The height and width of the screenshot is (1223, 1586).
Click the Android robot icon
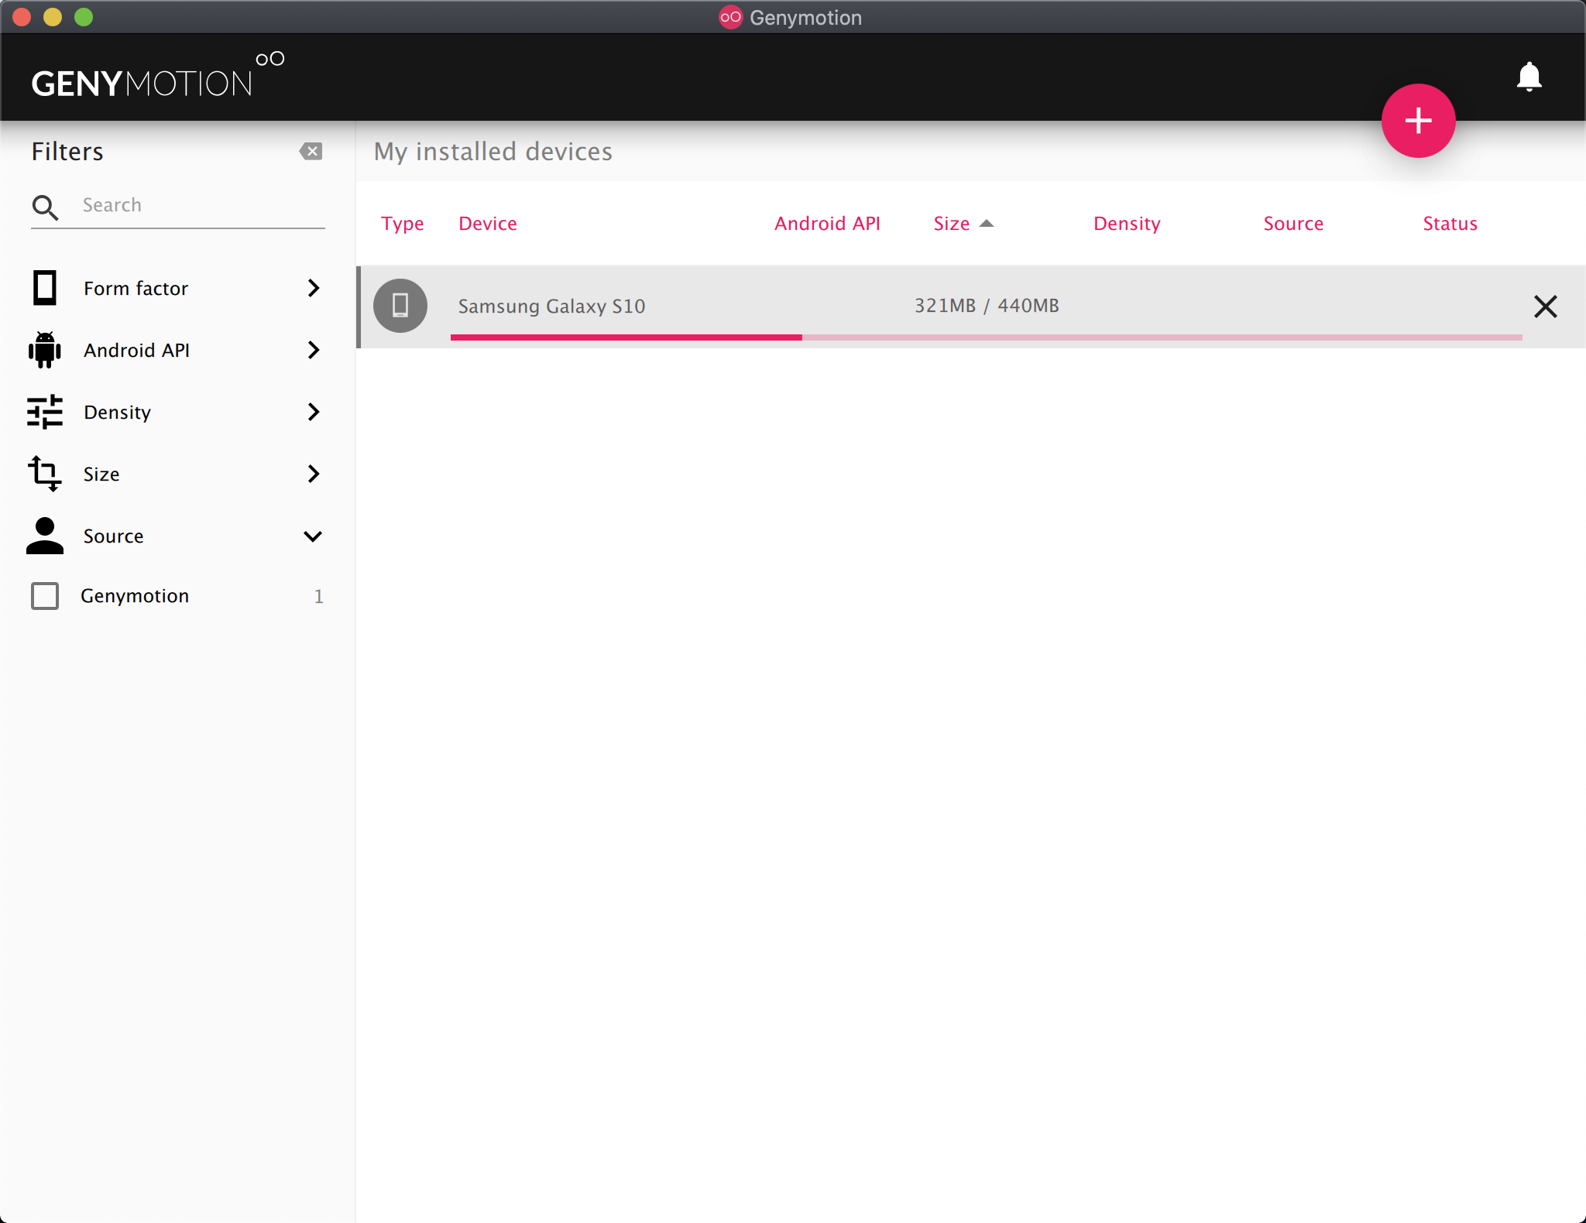[45, 350]
